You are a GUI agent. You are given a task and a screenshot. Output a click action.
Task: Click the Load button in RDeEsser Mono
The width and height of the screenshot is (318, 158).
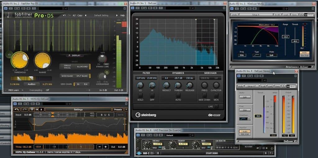coord(286,15)
